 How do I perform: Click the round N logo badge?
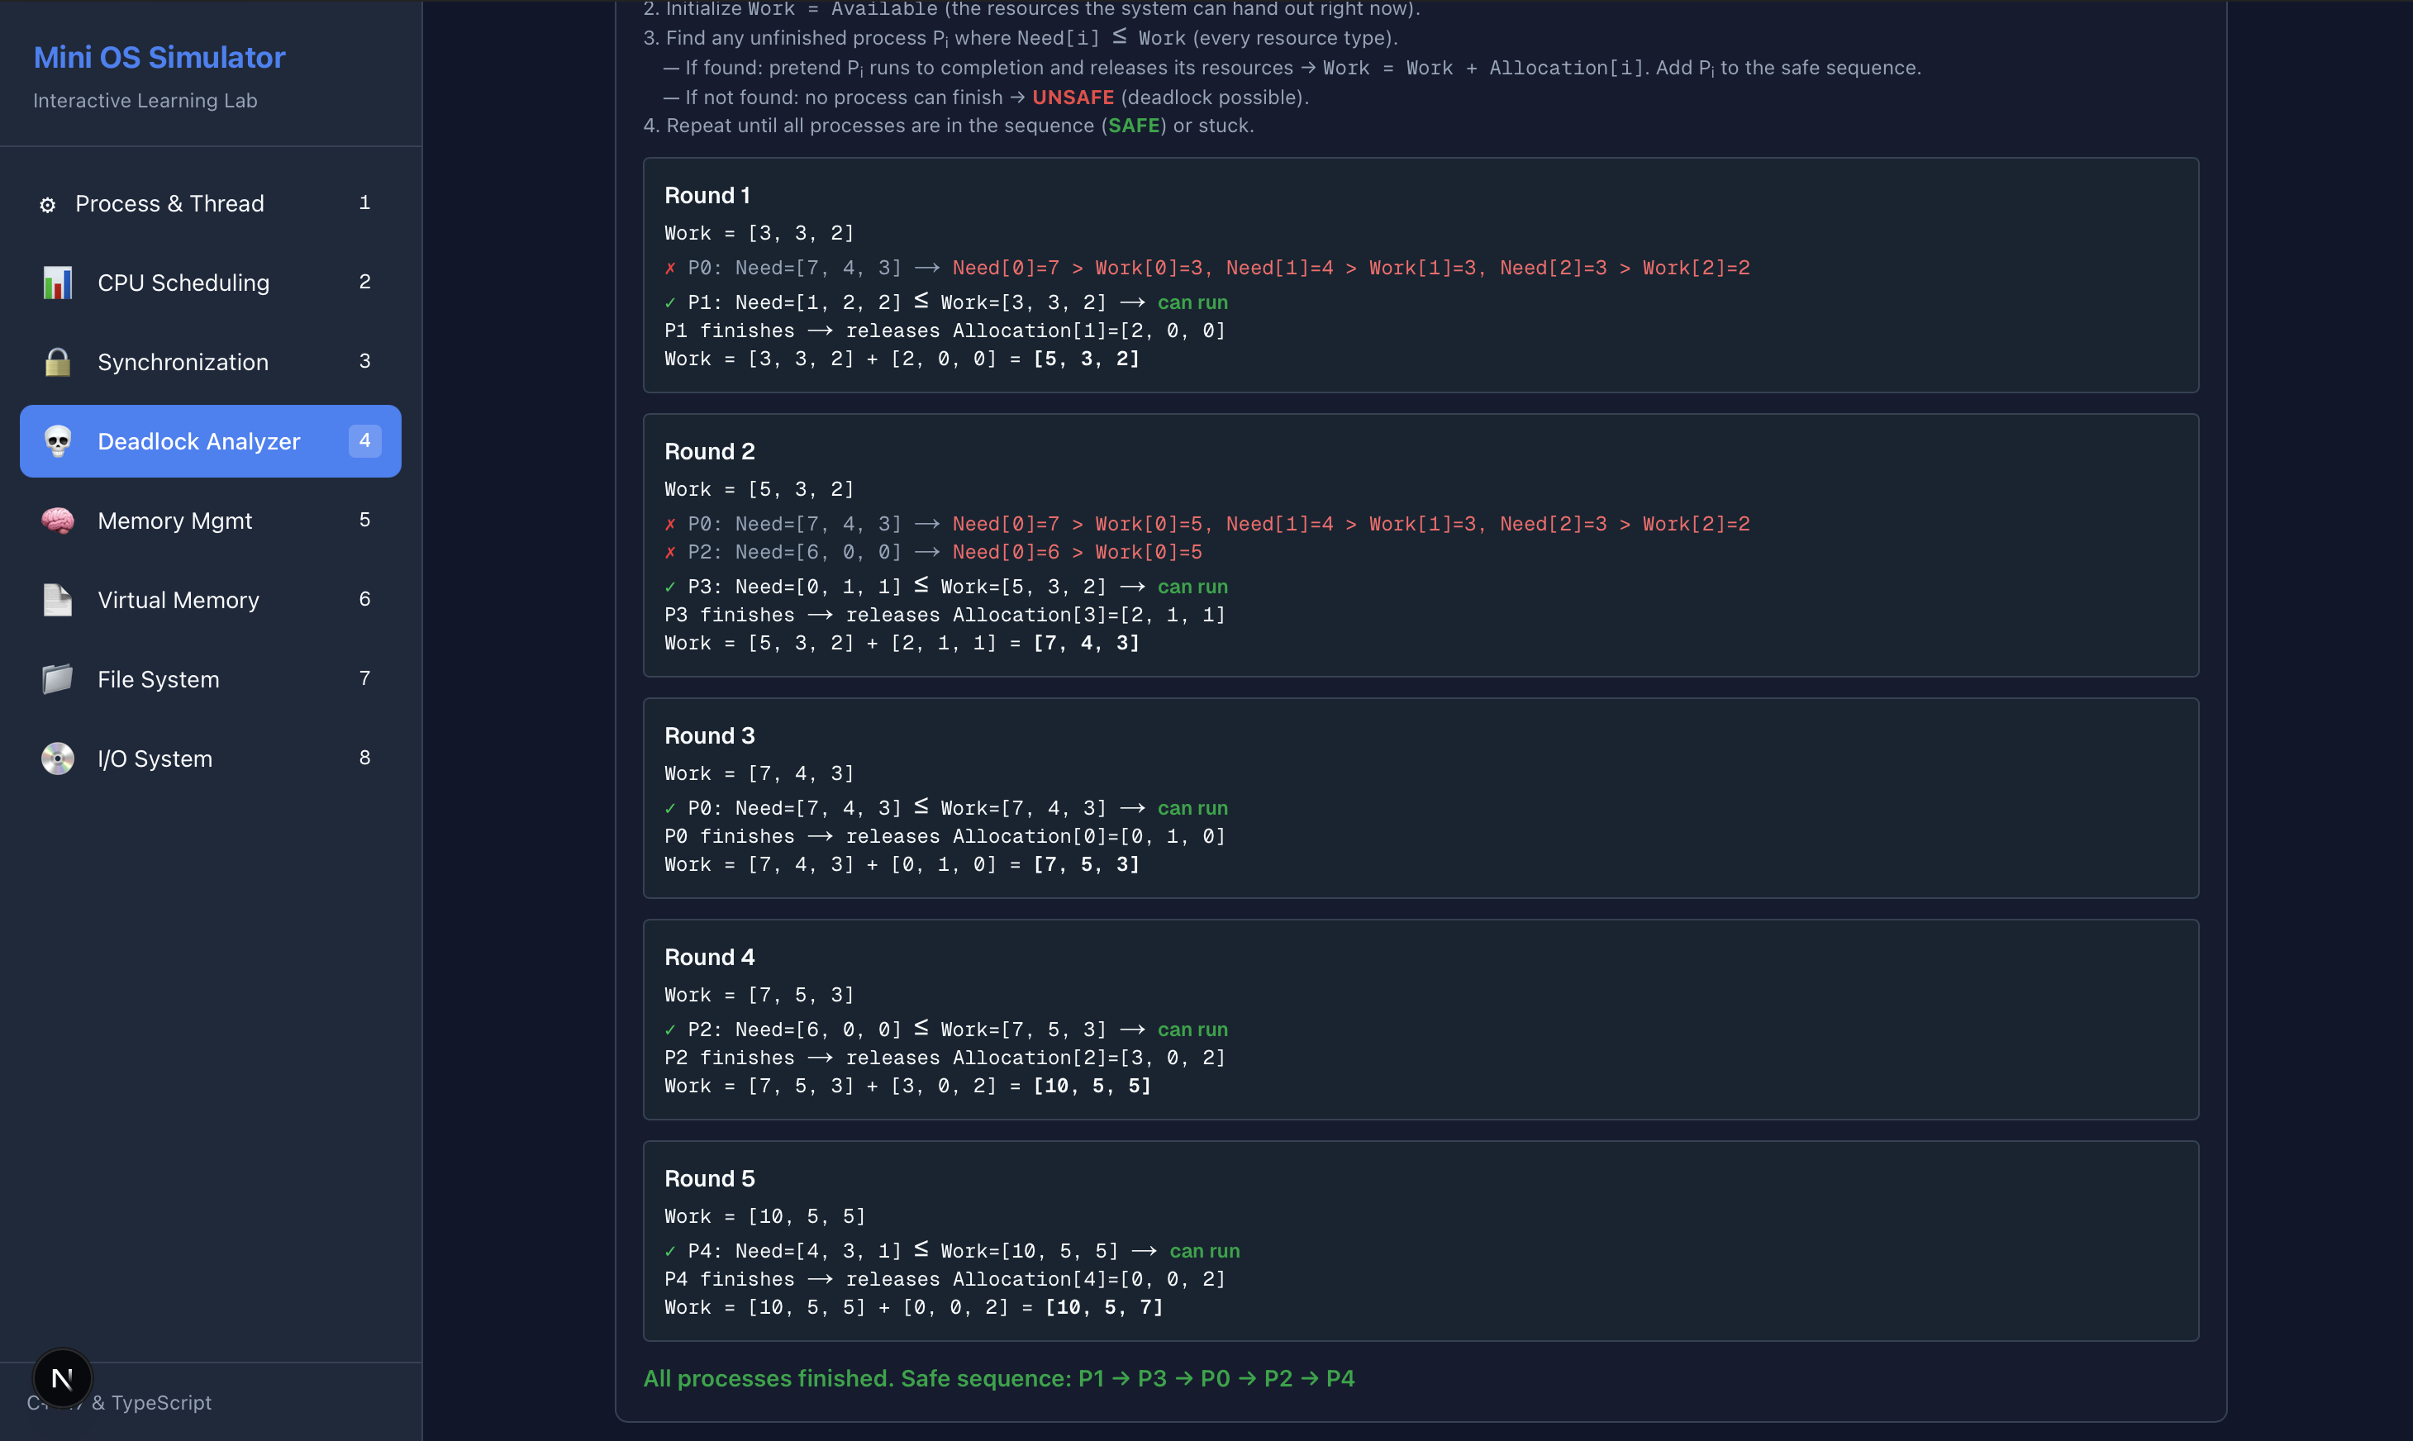point(62,1378)
